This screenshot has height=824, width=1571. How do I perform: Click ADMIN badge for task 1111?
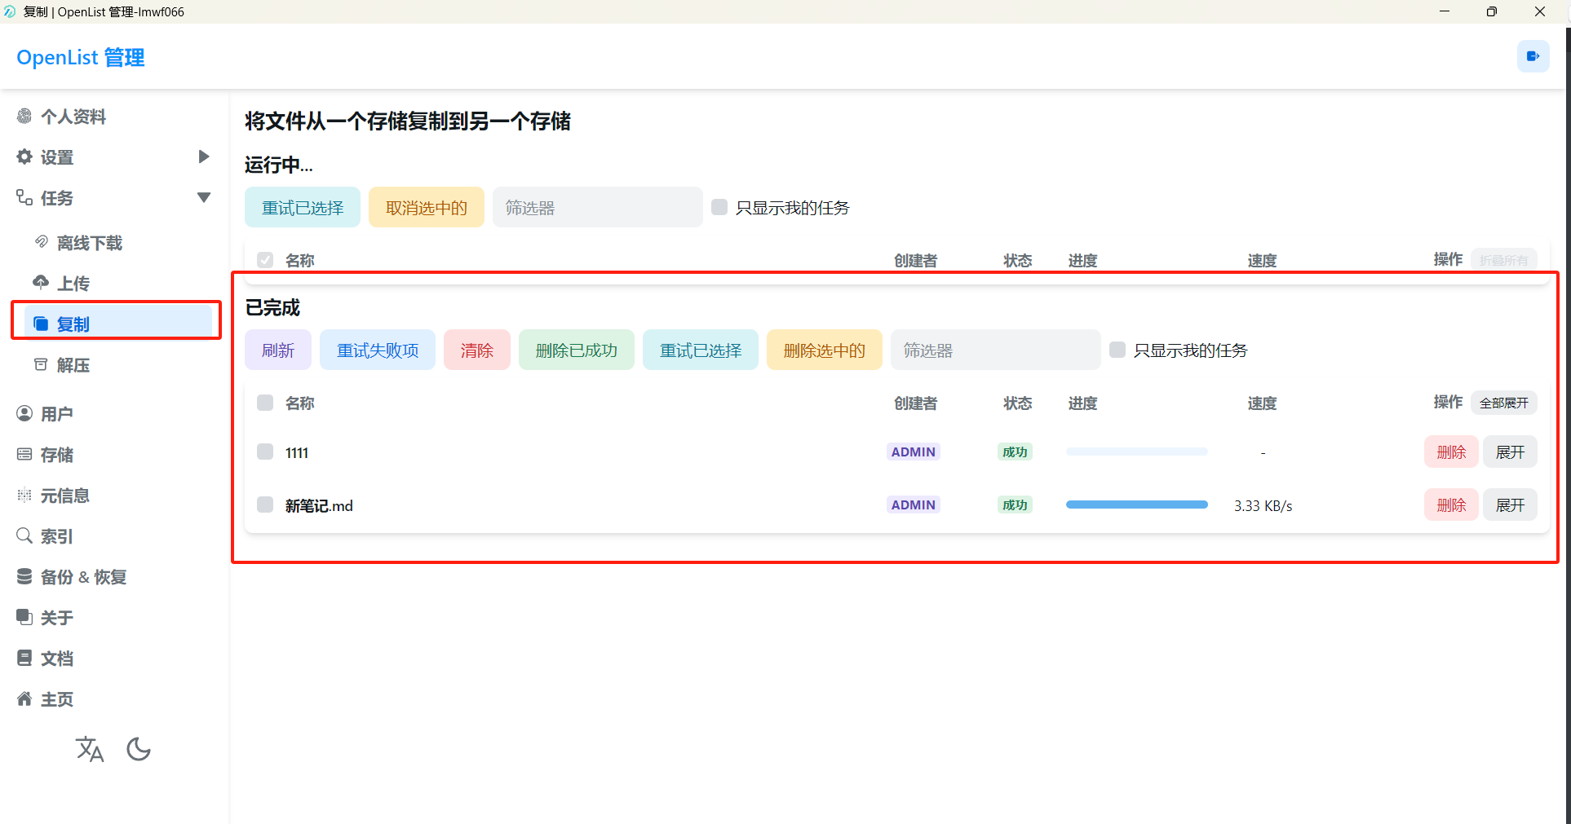pos(914,452)
